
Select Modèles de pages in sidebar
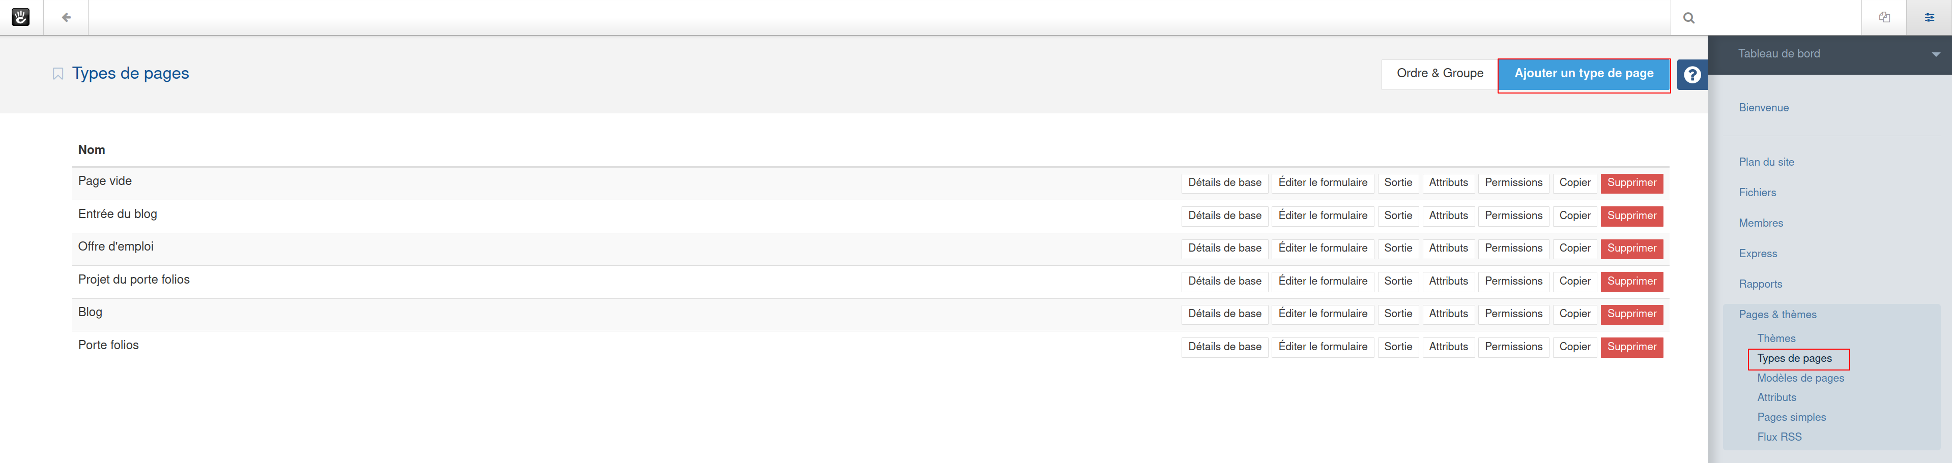coord(1800,378)
